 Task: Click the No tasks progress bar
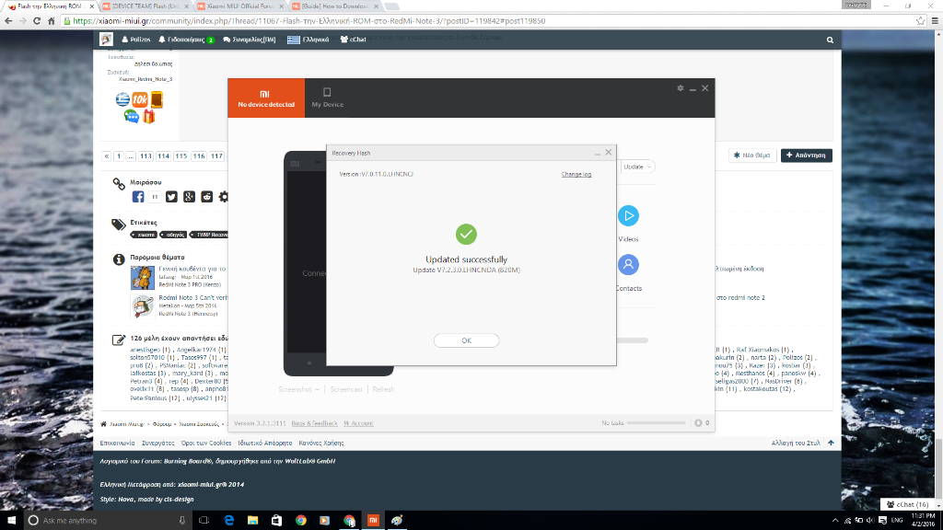pyautogui.click(x=656, y=423)
